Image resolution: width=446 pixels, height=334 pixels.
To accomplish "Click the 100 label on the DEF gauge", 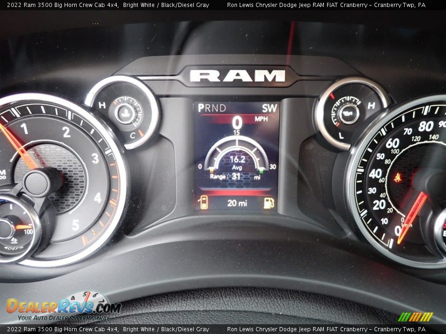I will pos(28,232).
